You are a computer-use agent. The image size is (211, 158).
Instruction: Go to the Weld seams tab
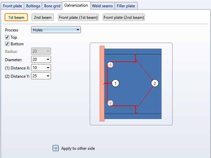coord(102,6)
